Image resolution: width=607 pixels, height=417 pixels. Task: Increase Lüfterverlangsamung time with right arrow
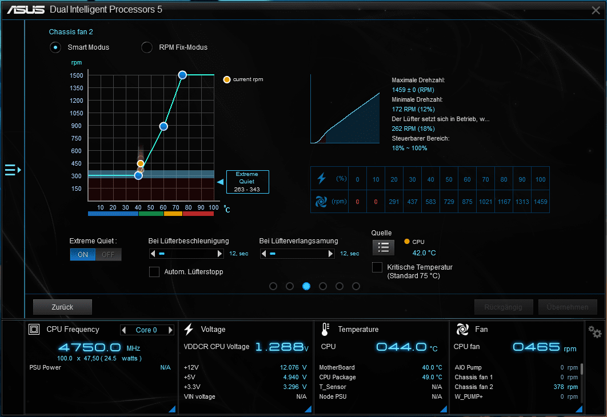coord(330,254)
